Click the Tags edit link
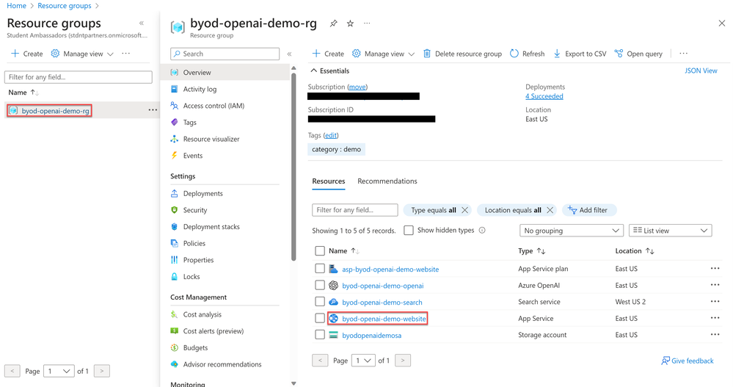733x387 pixels. tap(331, 135)
